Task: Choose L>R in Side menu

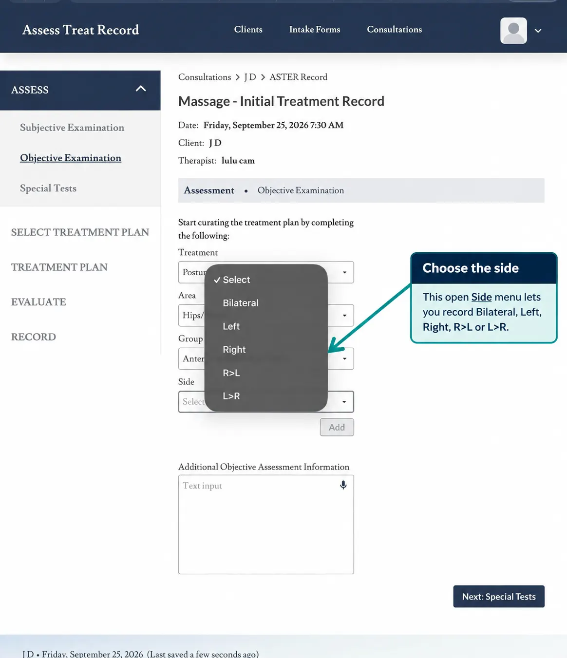Action: pyautogui.click(x=266, y=396)
